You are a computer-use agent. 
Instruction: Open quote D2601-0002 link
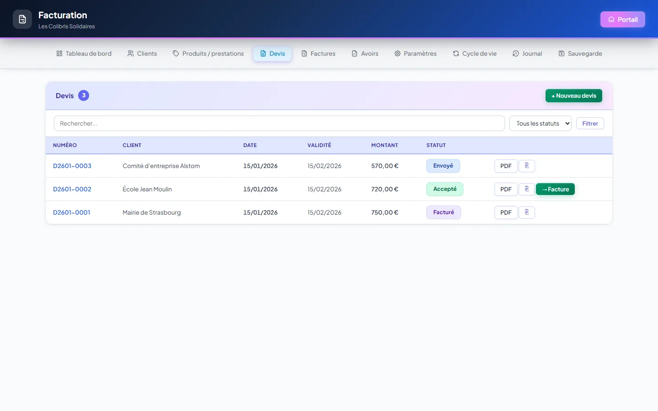coord(72,189)
